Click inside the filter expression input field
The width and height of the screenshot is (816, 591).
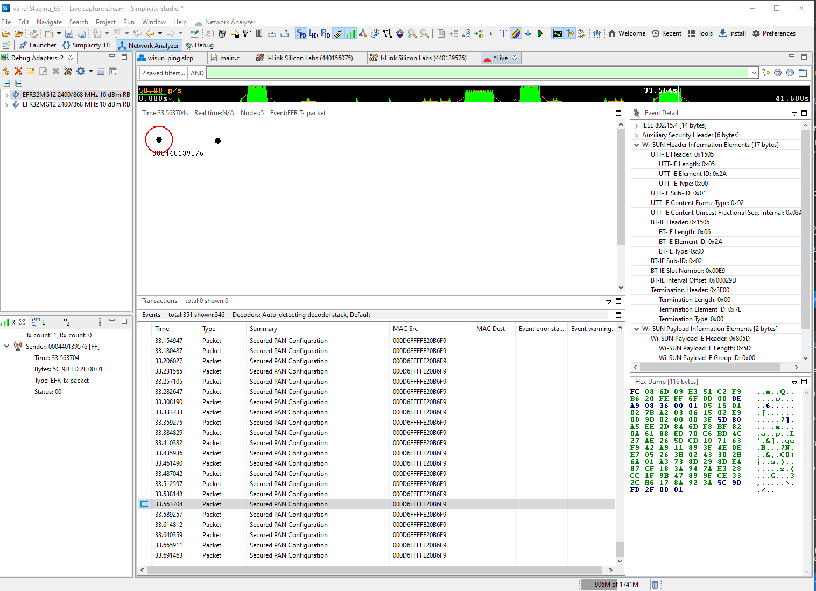point(479,72)
